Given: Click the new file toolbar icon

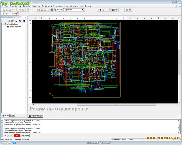Looking at the screenshot, I should [x=4, y=10].
